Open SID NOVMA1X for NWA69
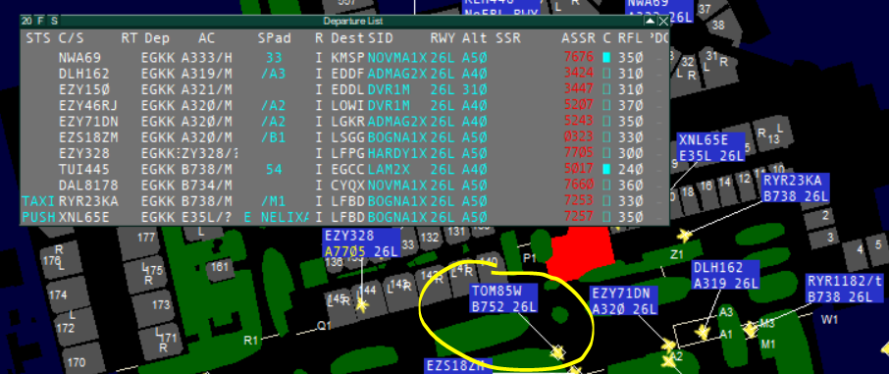Image resolution: width=889 pixels, height=374 pixels. coord(397,57)
